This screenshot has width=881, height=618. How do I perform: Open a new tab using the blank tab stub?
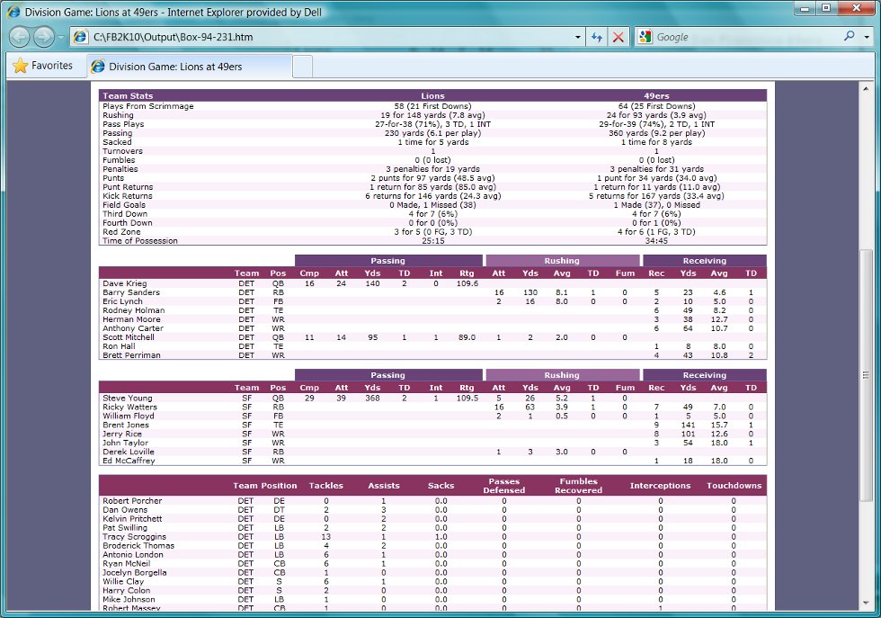(304, 65)
